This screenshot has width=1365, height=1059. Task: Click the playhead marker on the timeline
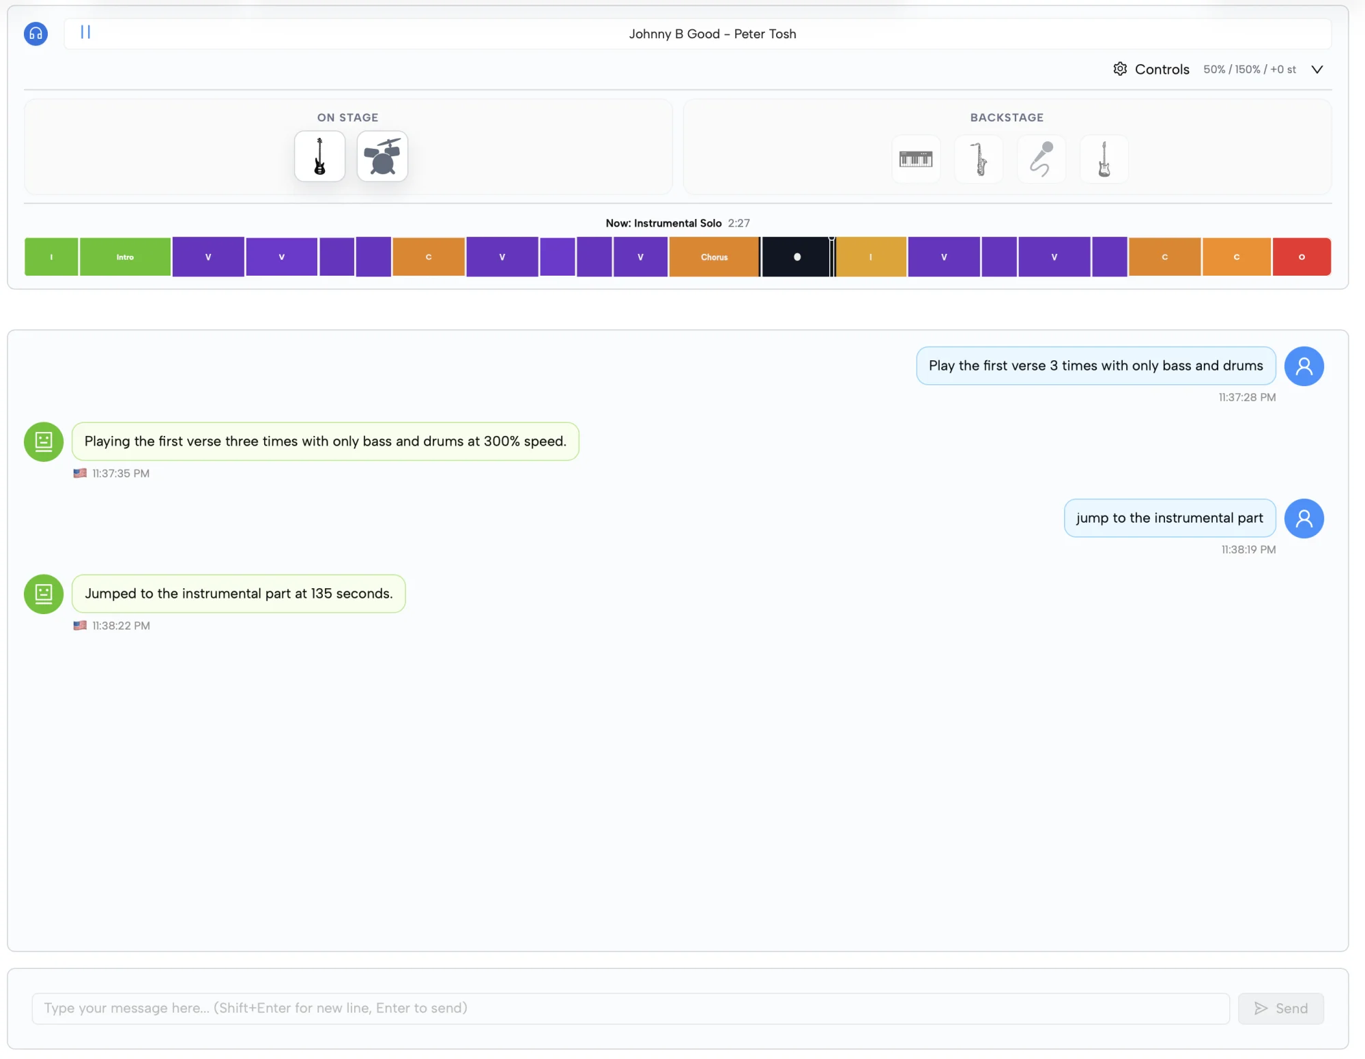[x=832, y=256]
